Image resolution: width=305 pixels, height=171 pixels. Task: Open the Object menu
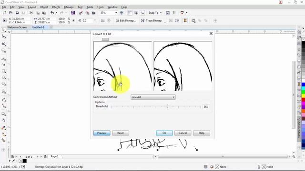pos(44,7)
